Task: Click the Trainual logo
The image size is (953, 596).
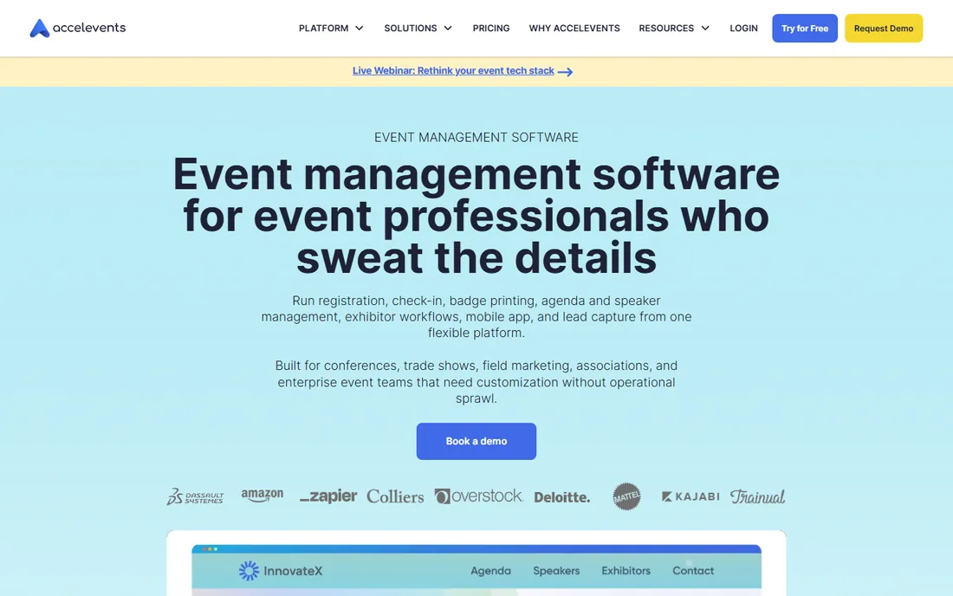Action: click(757, 496)
